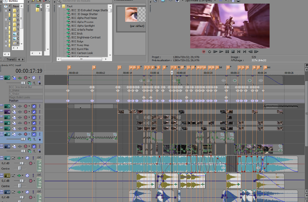This screenshot has height=202, width=308.
Task: Open automation dropdown arrow on audio track 10
Action: tap(23, 158)
